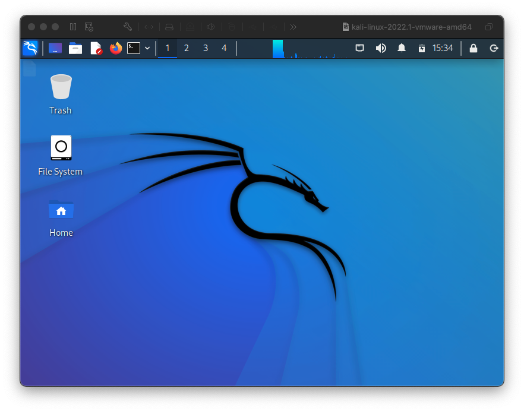Open the file manager from the panel
The image size is (524, 411).
coord(75,48)
